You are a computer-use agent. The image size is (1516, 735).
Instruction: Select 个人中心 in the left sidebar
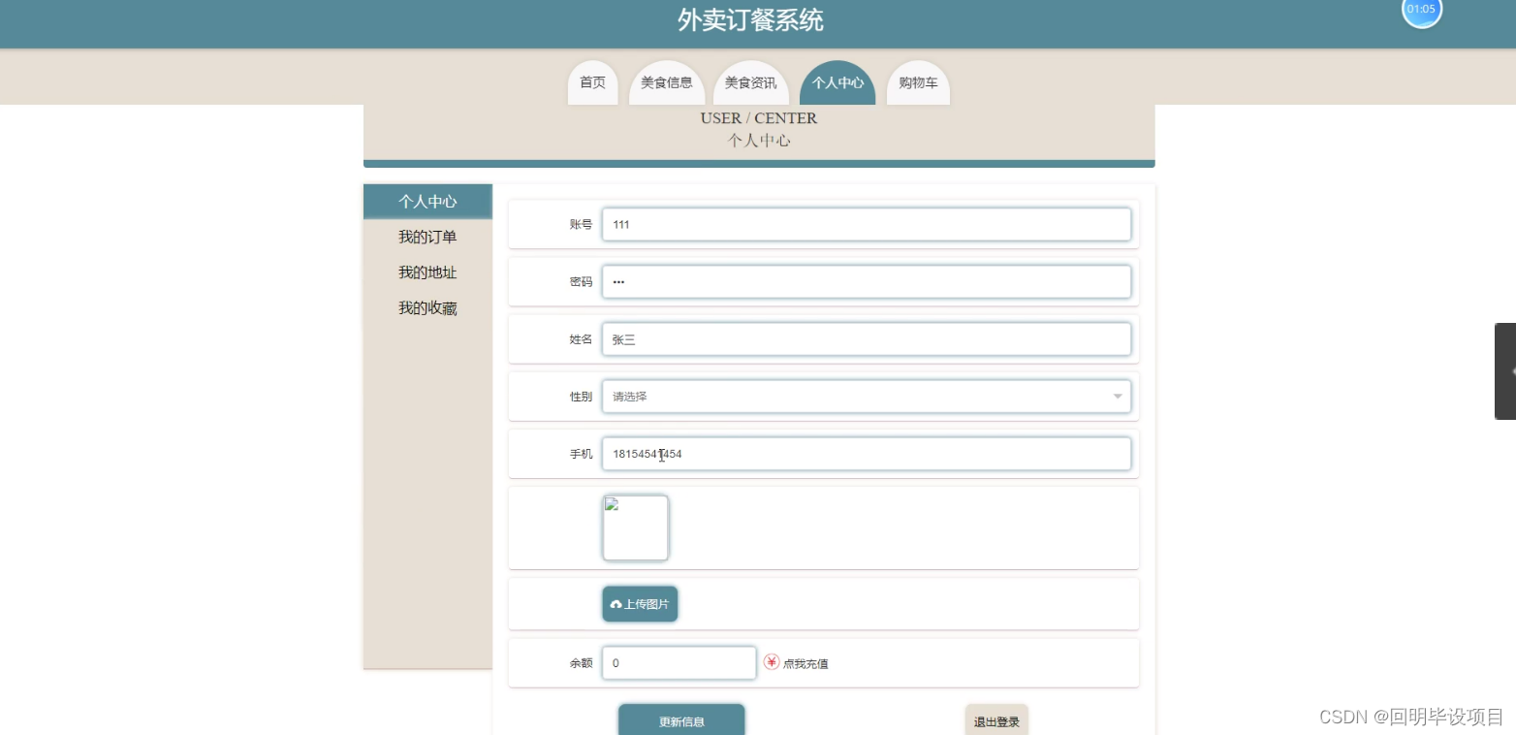pyautogui.click(x=427, y=201)
